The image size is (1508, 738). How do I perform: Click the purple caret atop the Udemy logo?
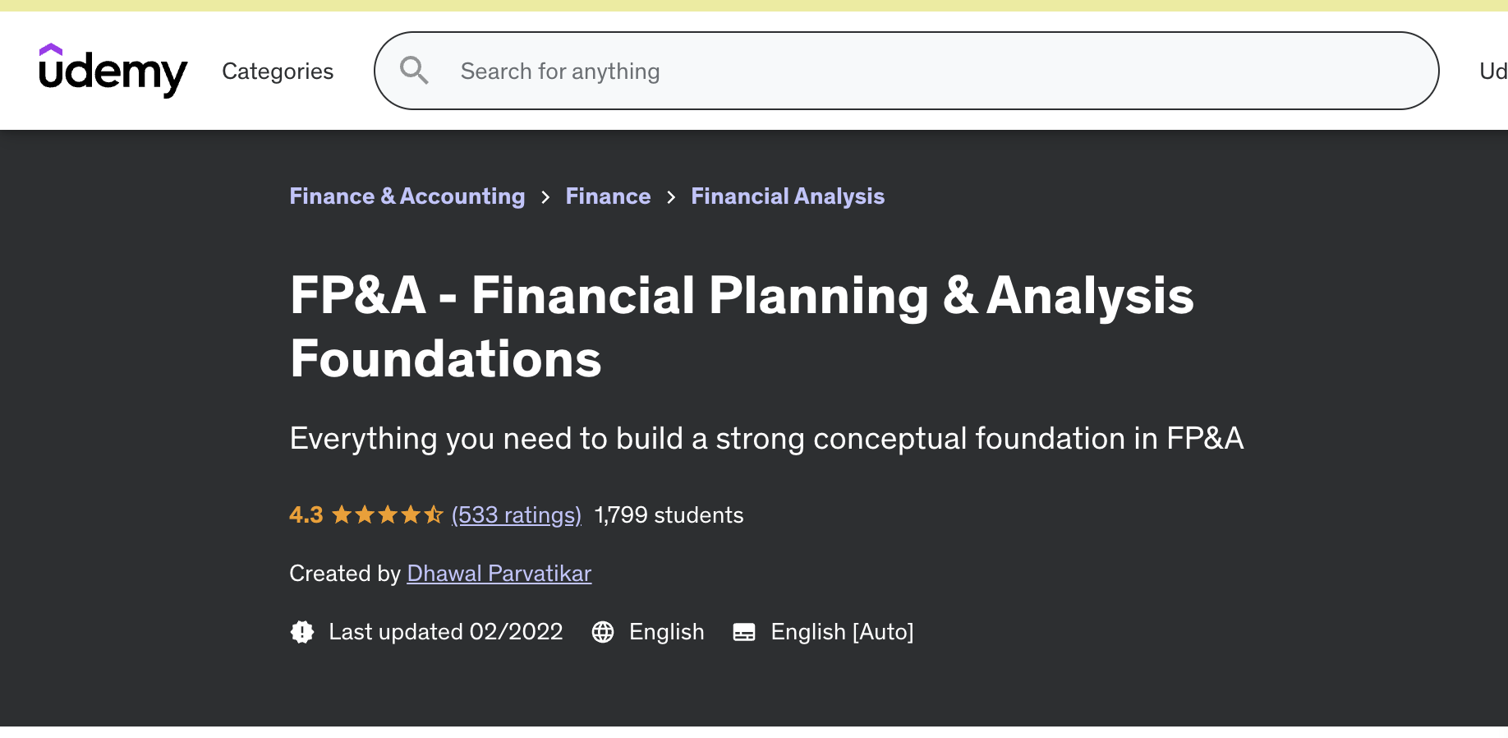(52, 51)
